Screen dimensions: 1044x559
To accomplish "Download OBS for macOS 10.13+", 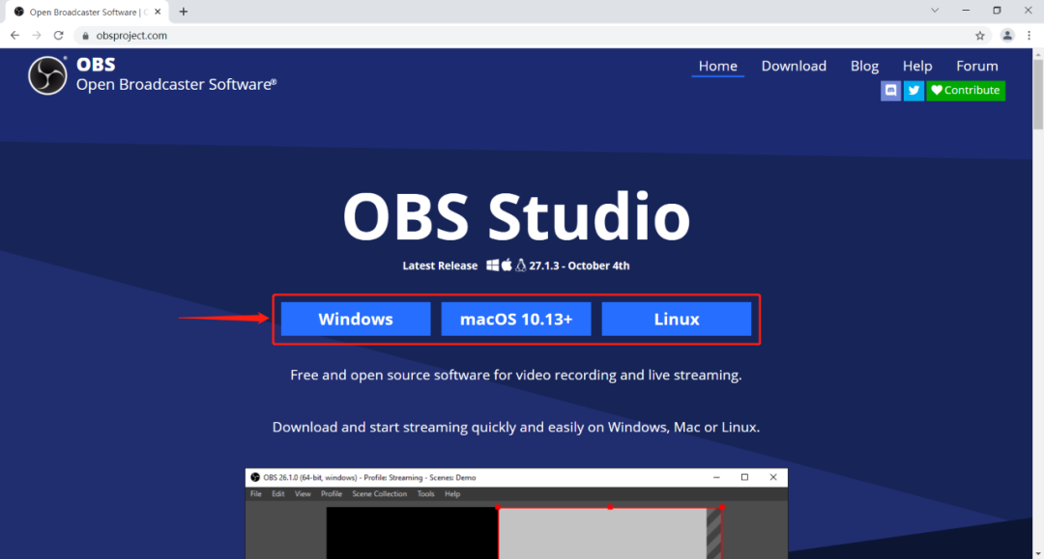I will (x=516, y=319).
